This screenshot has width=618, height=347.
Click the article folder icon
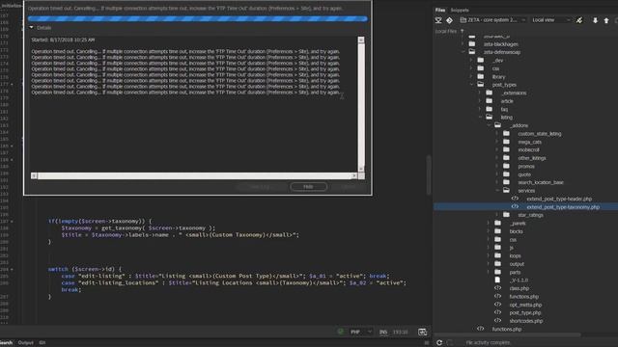click(x=490, y=100)
